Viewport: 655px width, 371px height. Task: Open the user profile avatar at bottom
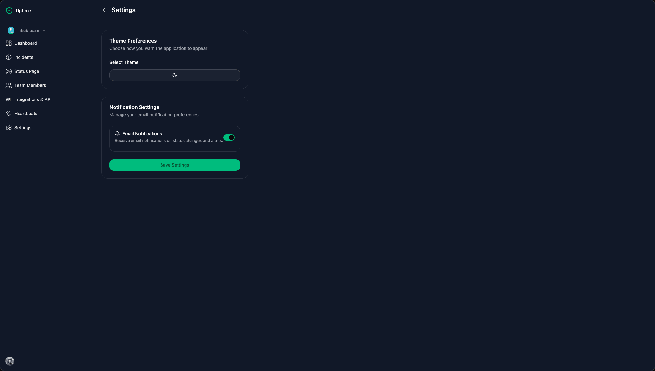(10, 361)
